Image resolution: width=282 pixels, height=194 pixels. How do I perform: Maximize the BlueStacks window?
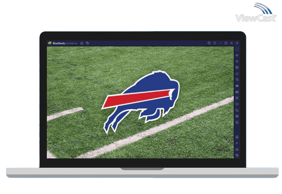point(226,43)
